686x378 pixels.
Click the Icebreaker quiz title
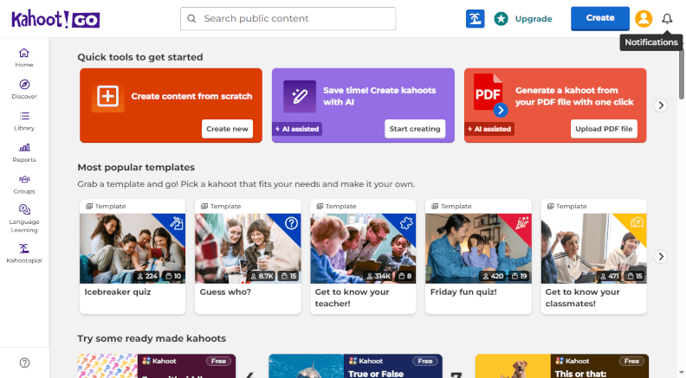point(118,292)
